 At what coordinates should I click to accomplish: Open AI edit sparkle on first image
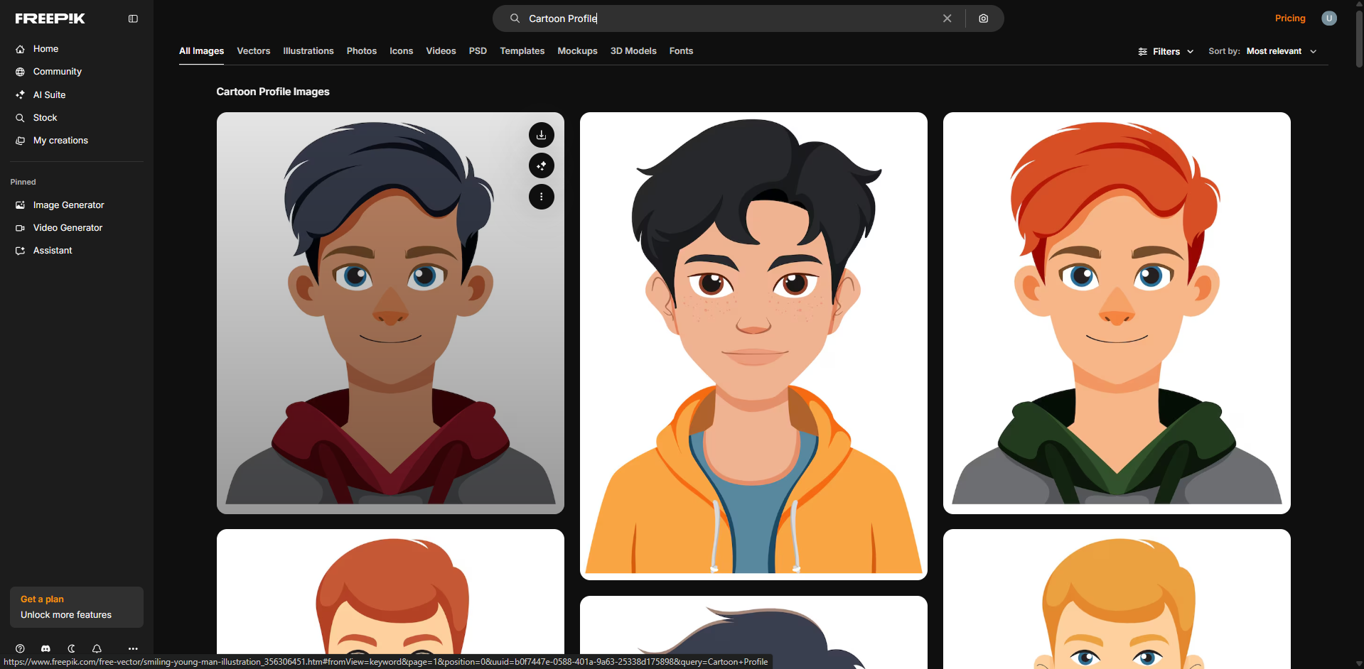(542, 165)
